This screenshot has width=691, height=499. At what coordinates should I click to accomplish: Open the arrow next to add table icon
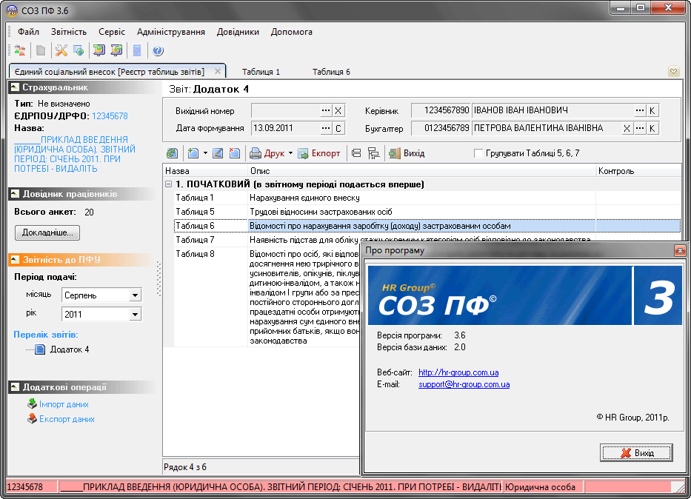pyautogui.click(x=205, y=153)
